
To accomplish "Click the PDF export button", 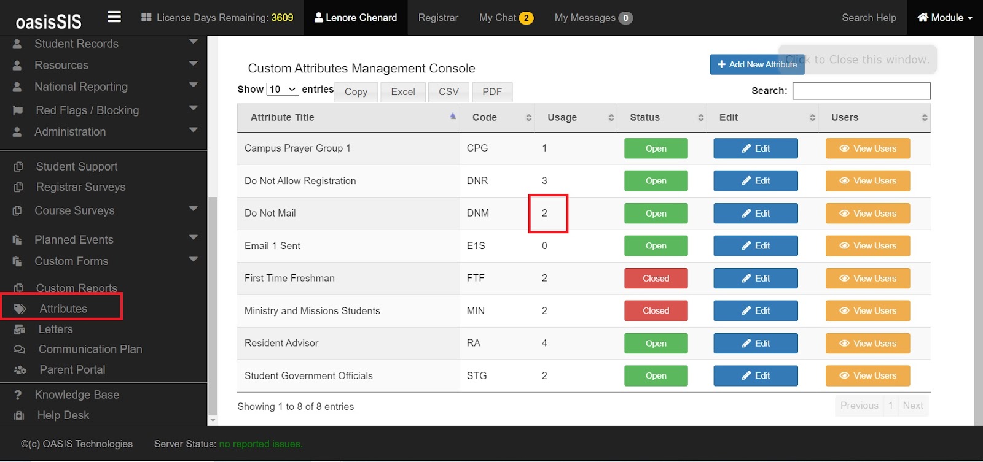I will pyautogui.click(x=492, y=92).
